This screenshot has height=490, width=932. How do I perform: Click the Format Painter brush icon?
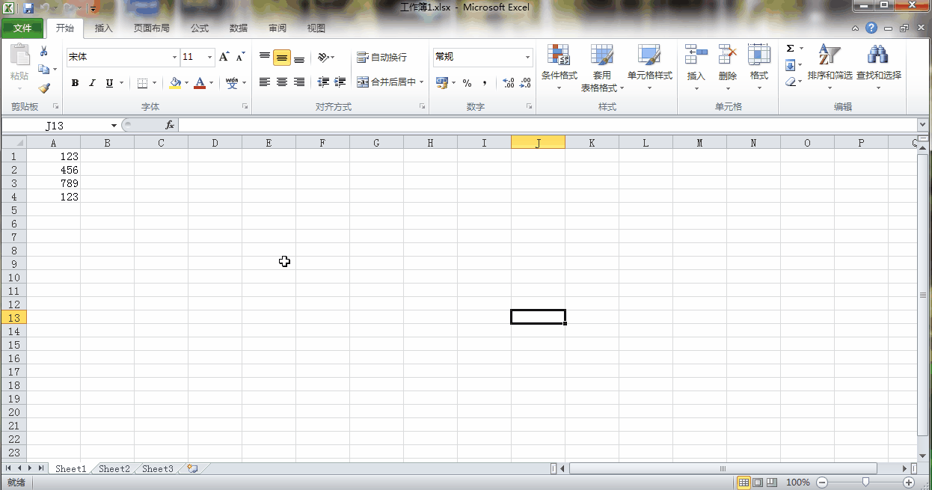(x=44, y=88)
